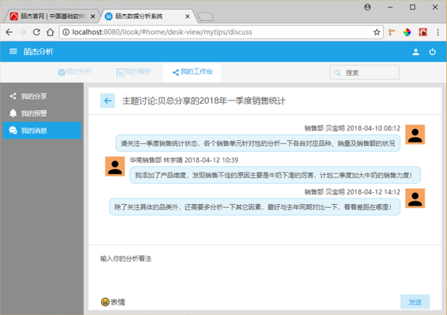Image resolution: width=447 pixels, height=315 pixels.
Task: Click the red extension icon in toolbar
Action: point(422,32)
